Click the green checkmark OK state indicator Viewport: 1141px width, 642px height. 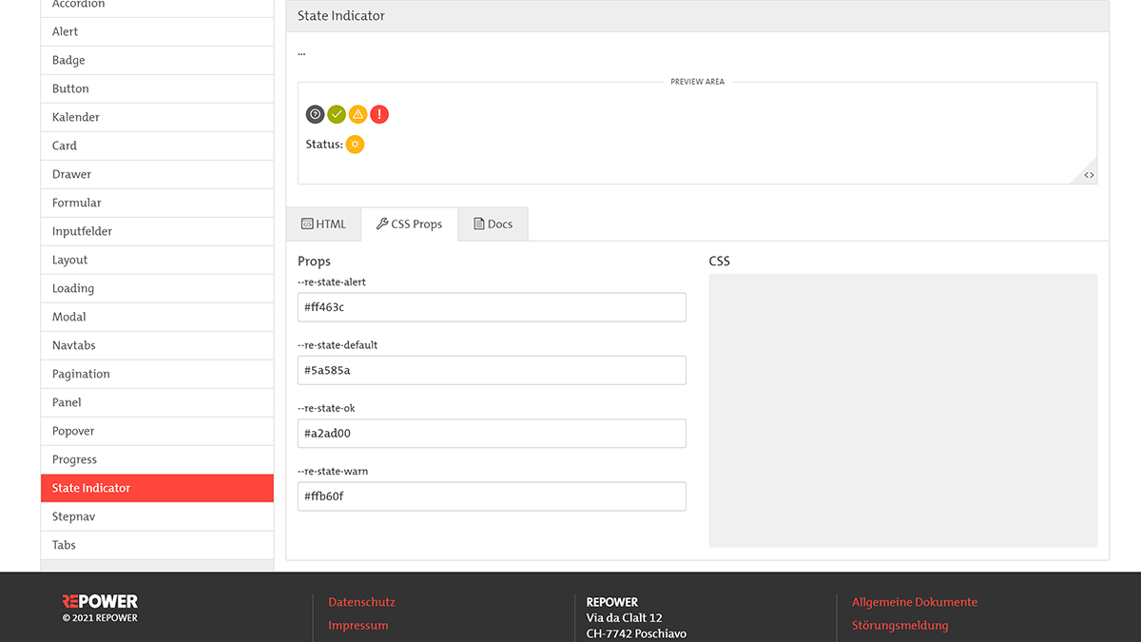coord(337,113)
